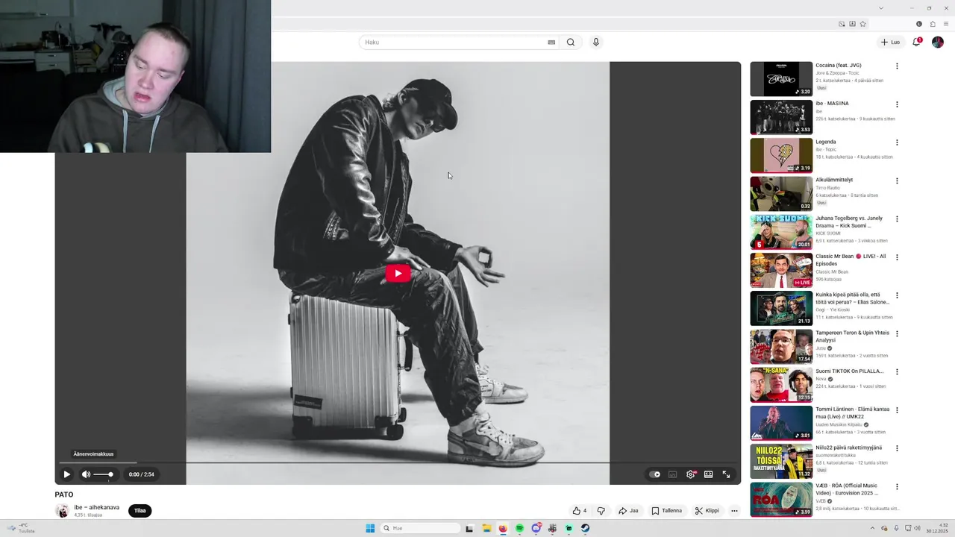Mute the video with the speaker icon
The image size is (955, 537).
click(x=86, y=474)
